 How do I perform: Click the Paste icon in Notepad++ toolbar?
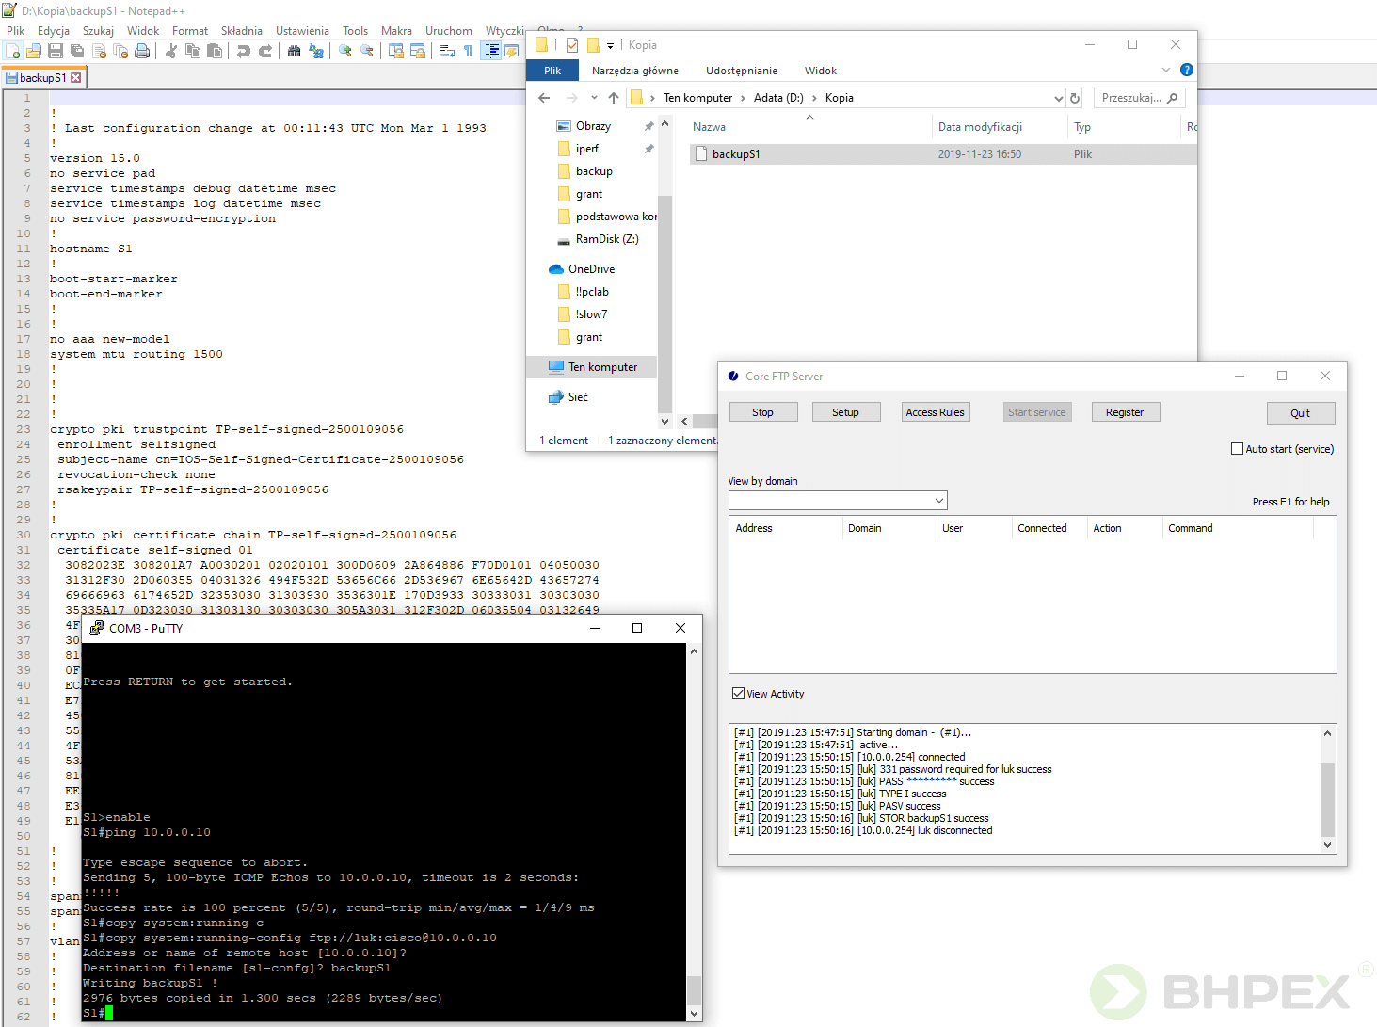click(x=215, y=51)
